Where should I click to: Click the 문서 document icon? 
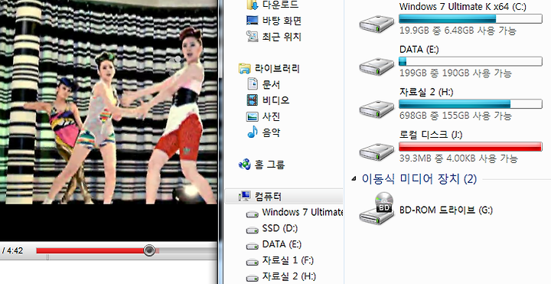(253, 84)
